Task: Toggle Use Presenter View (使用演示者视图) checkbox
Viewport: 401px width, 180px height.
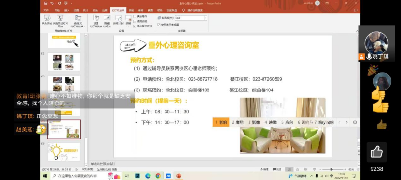Action: pos(159,25)
